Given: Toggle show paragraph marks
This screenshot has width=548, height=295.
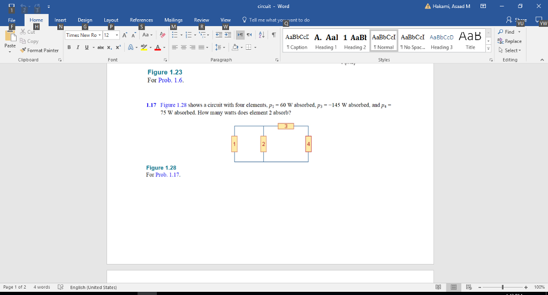Looking at the screenshot, I should (x=273, y=35).
